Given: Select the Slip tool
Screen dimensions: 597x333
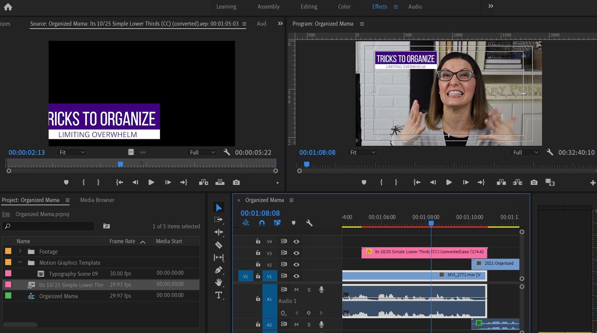Looking at the screenshot, I should [x=219, y=258].
